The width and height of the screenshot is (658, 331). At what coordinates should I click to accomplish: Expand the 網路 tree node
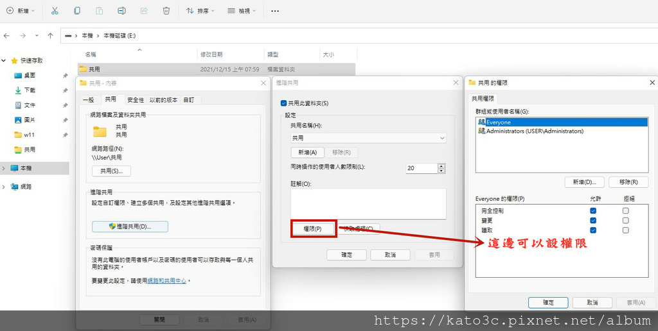click(x=4, y=187)
